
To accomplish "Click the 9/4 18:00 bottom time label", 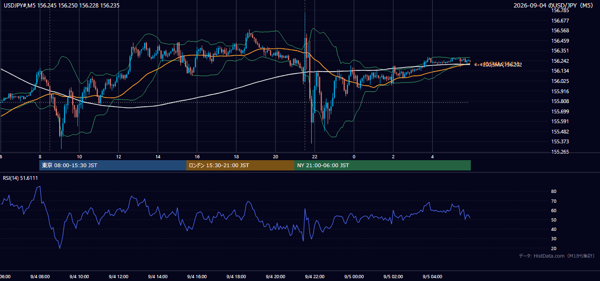I will (x=236, y=277).
